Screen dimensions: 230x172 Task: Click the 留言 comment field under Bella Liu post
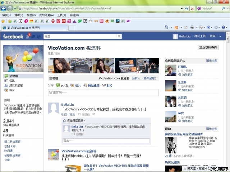[106, 141]
